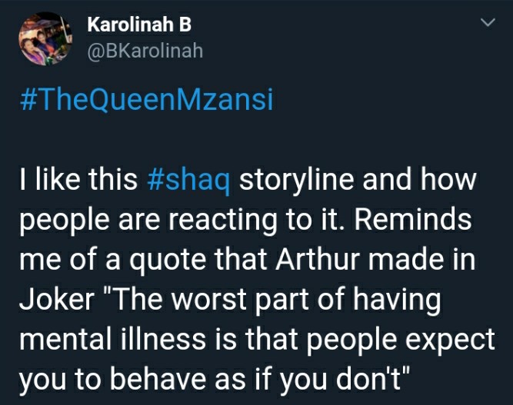Click the word "Reminds" in tweet body
Viewport: 513px width, 405px height.
point(413,220)
